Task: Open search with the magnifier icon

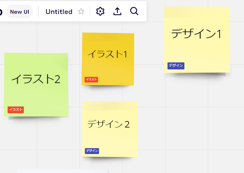Action: pos(134,12)
